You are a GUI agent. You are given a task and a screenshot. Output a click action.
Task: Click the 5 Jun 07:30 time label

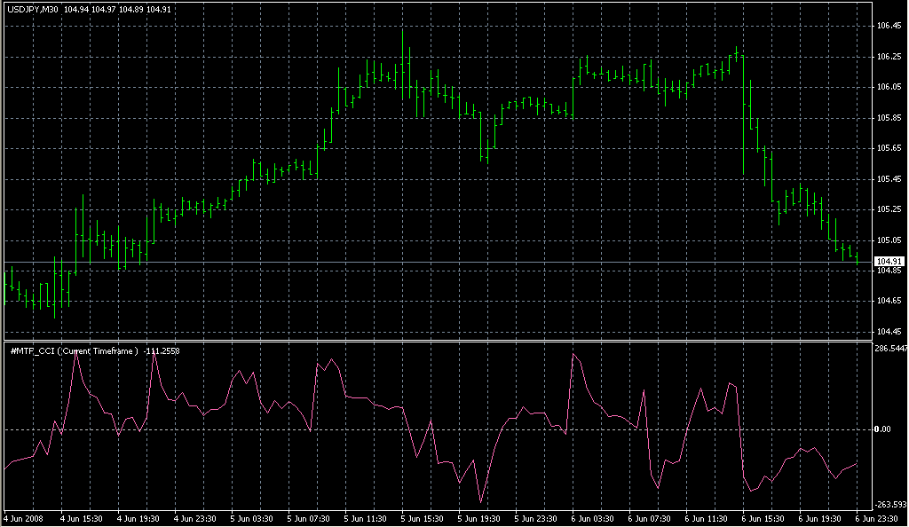click(x=308, y=519)
